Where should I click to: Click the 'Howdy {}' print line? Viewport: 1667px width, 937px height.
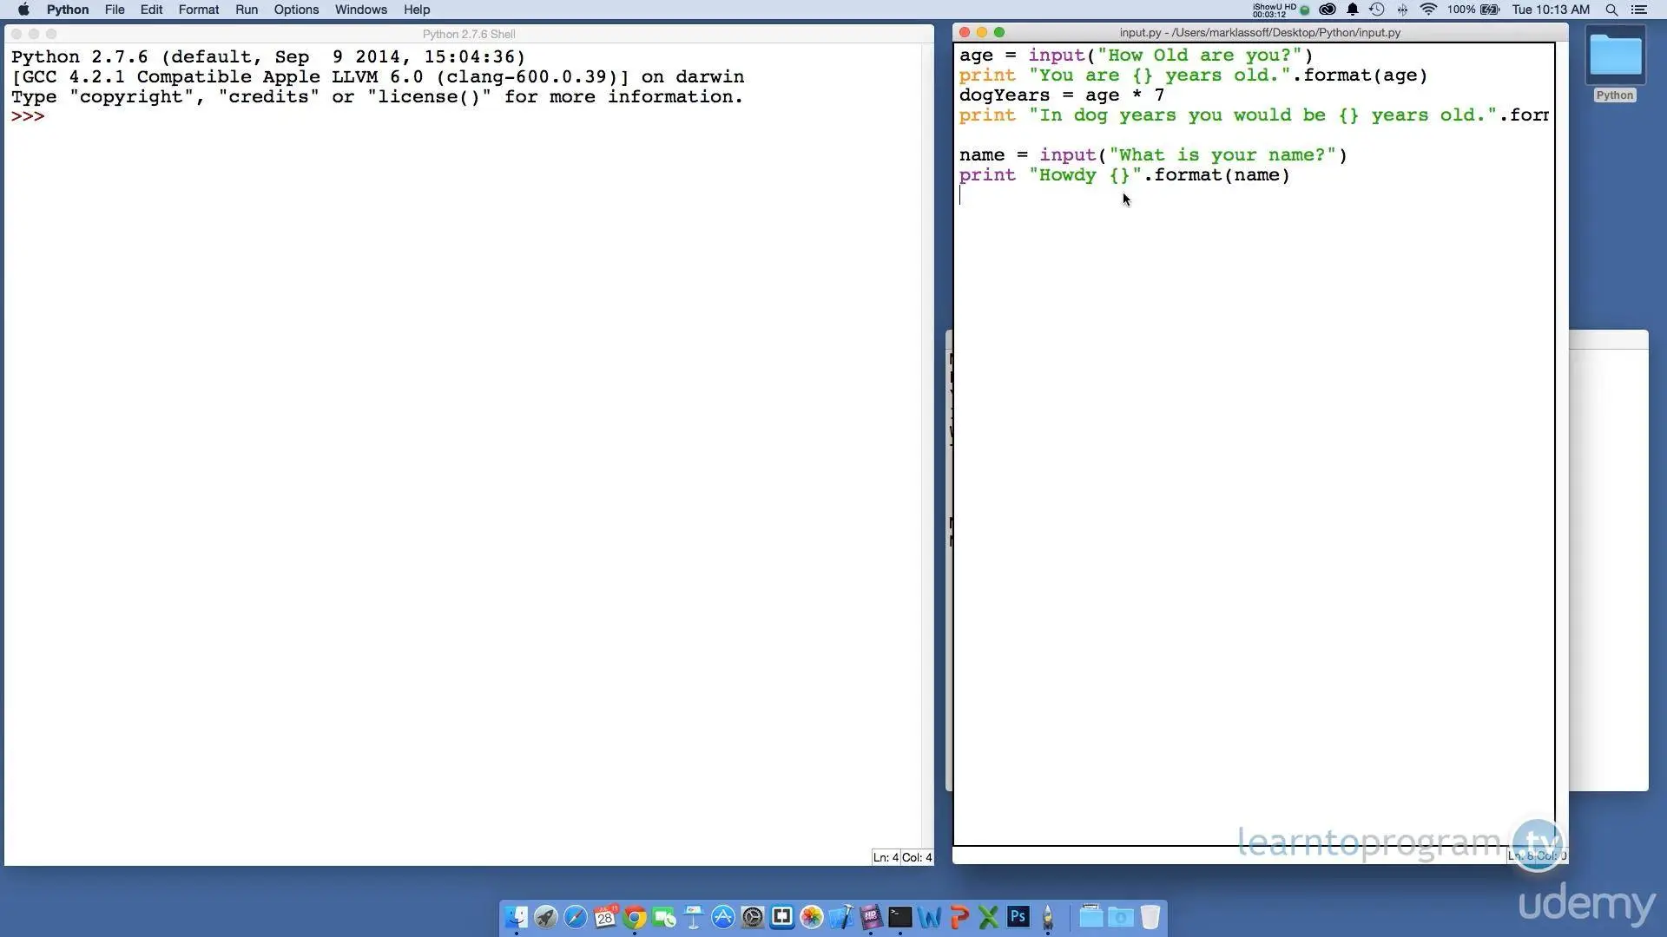pyautogui.click(x=1124, y=175)
